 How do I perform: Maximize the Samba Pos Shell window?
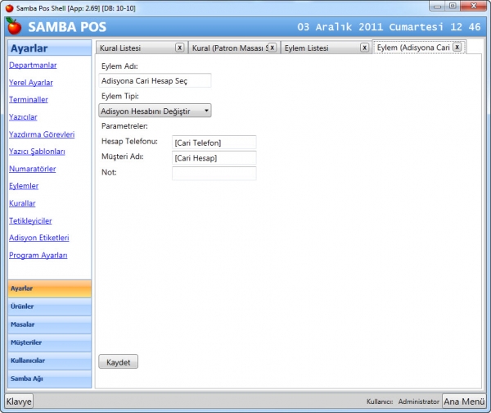click(x=453, y=7)
